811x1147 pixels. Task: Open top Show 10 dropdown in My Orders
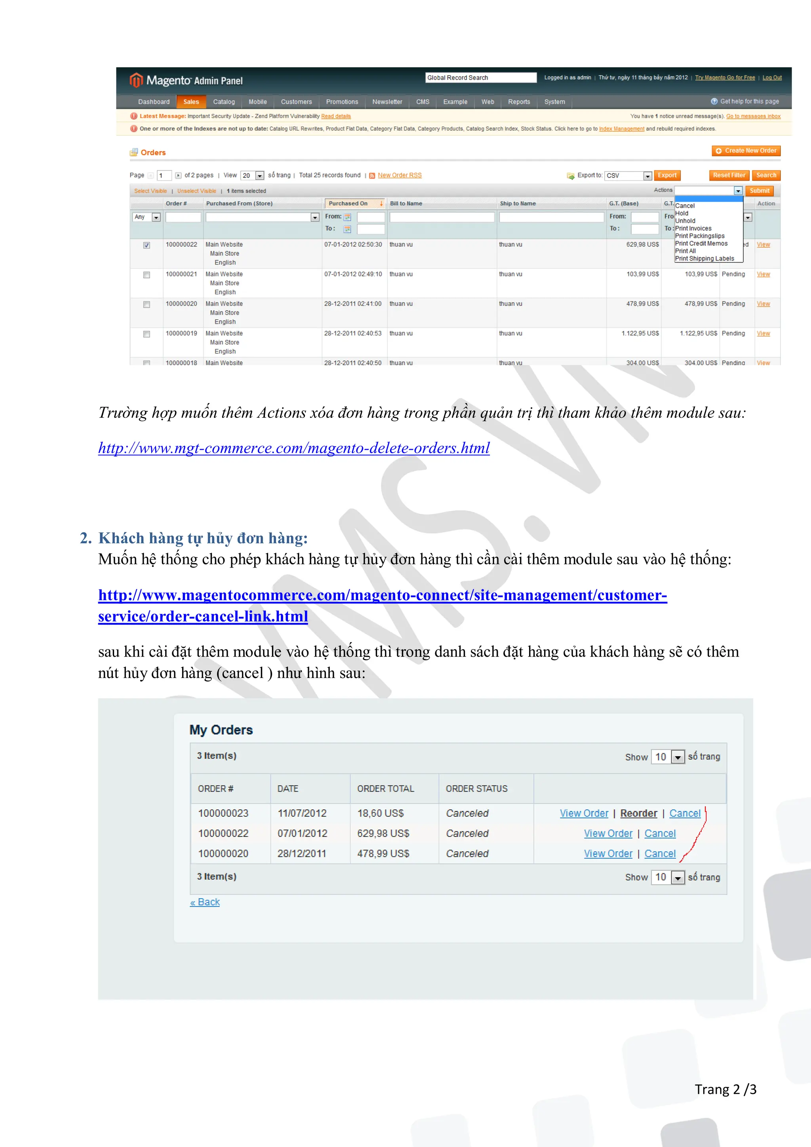pyautogui.click(x=668, y=757)
